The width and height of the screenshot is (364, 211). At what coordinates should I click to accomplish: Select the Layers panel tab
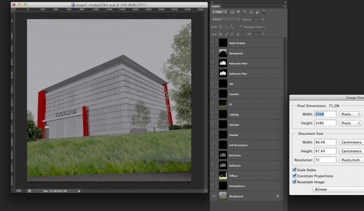coord(216,6)
